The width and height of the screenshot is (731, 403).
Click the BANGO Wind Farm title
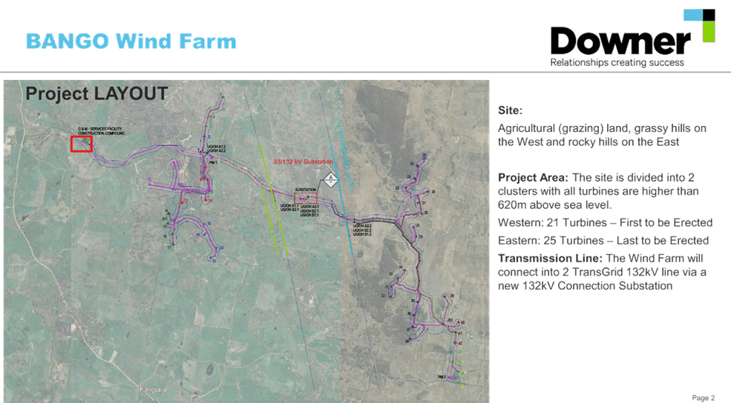[131, 41]
